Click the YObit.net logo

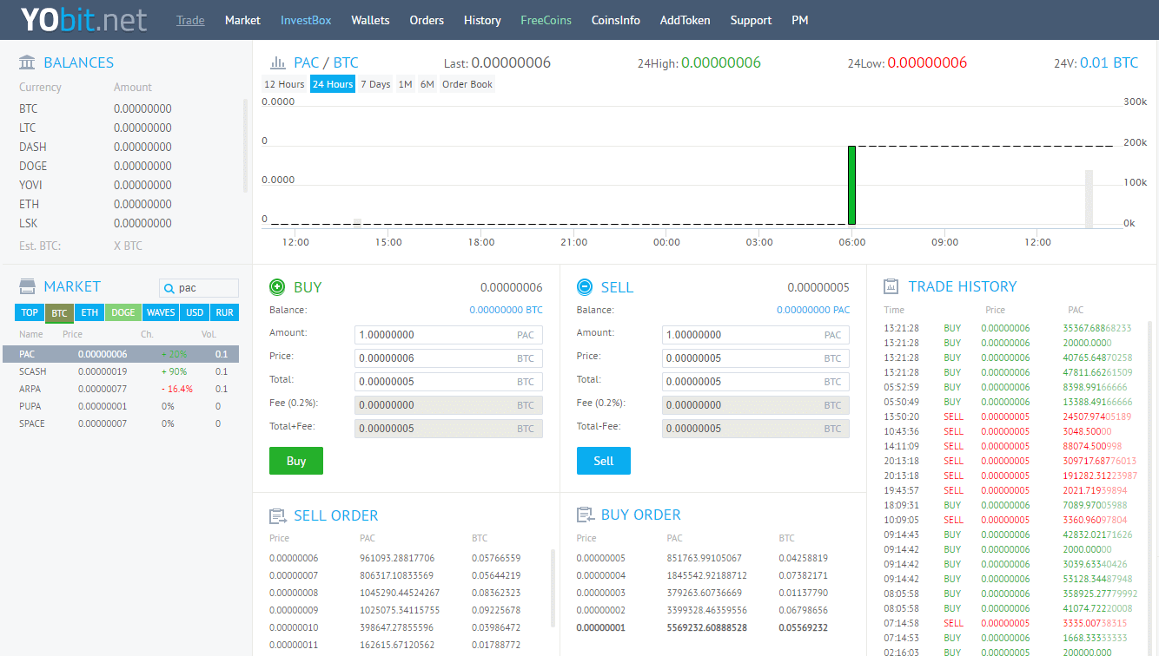tap(83, 19)
